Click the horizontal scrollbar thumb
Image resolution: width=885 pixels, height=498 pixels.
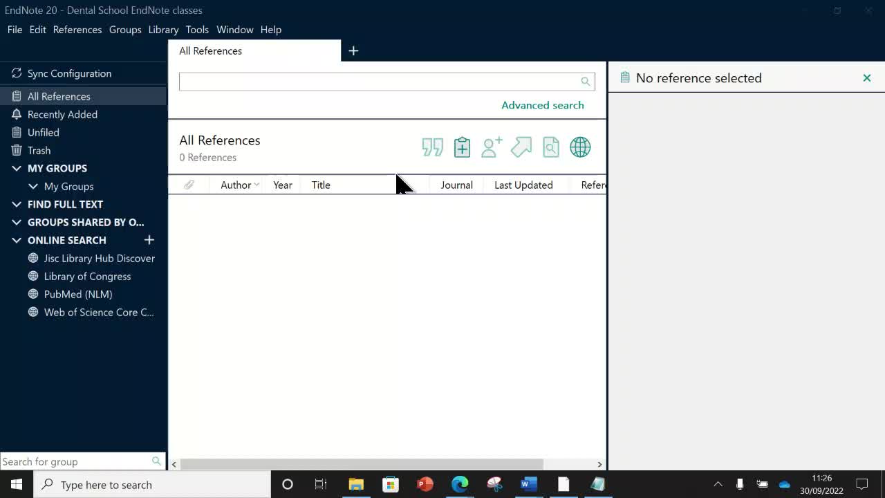362,464
